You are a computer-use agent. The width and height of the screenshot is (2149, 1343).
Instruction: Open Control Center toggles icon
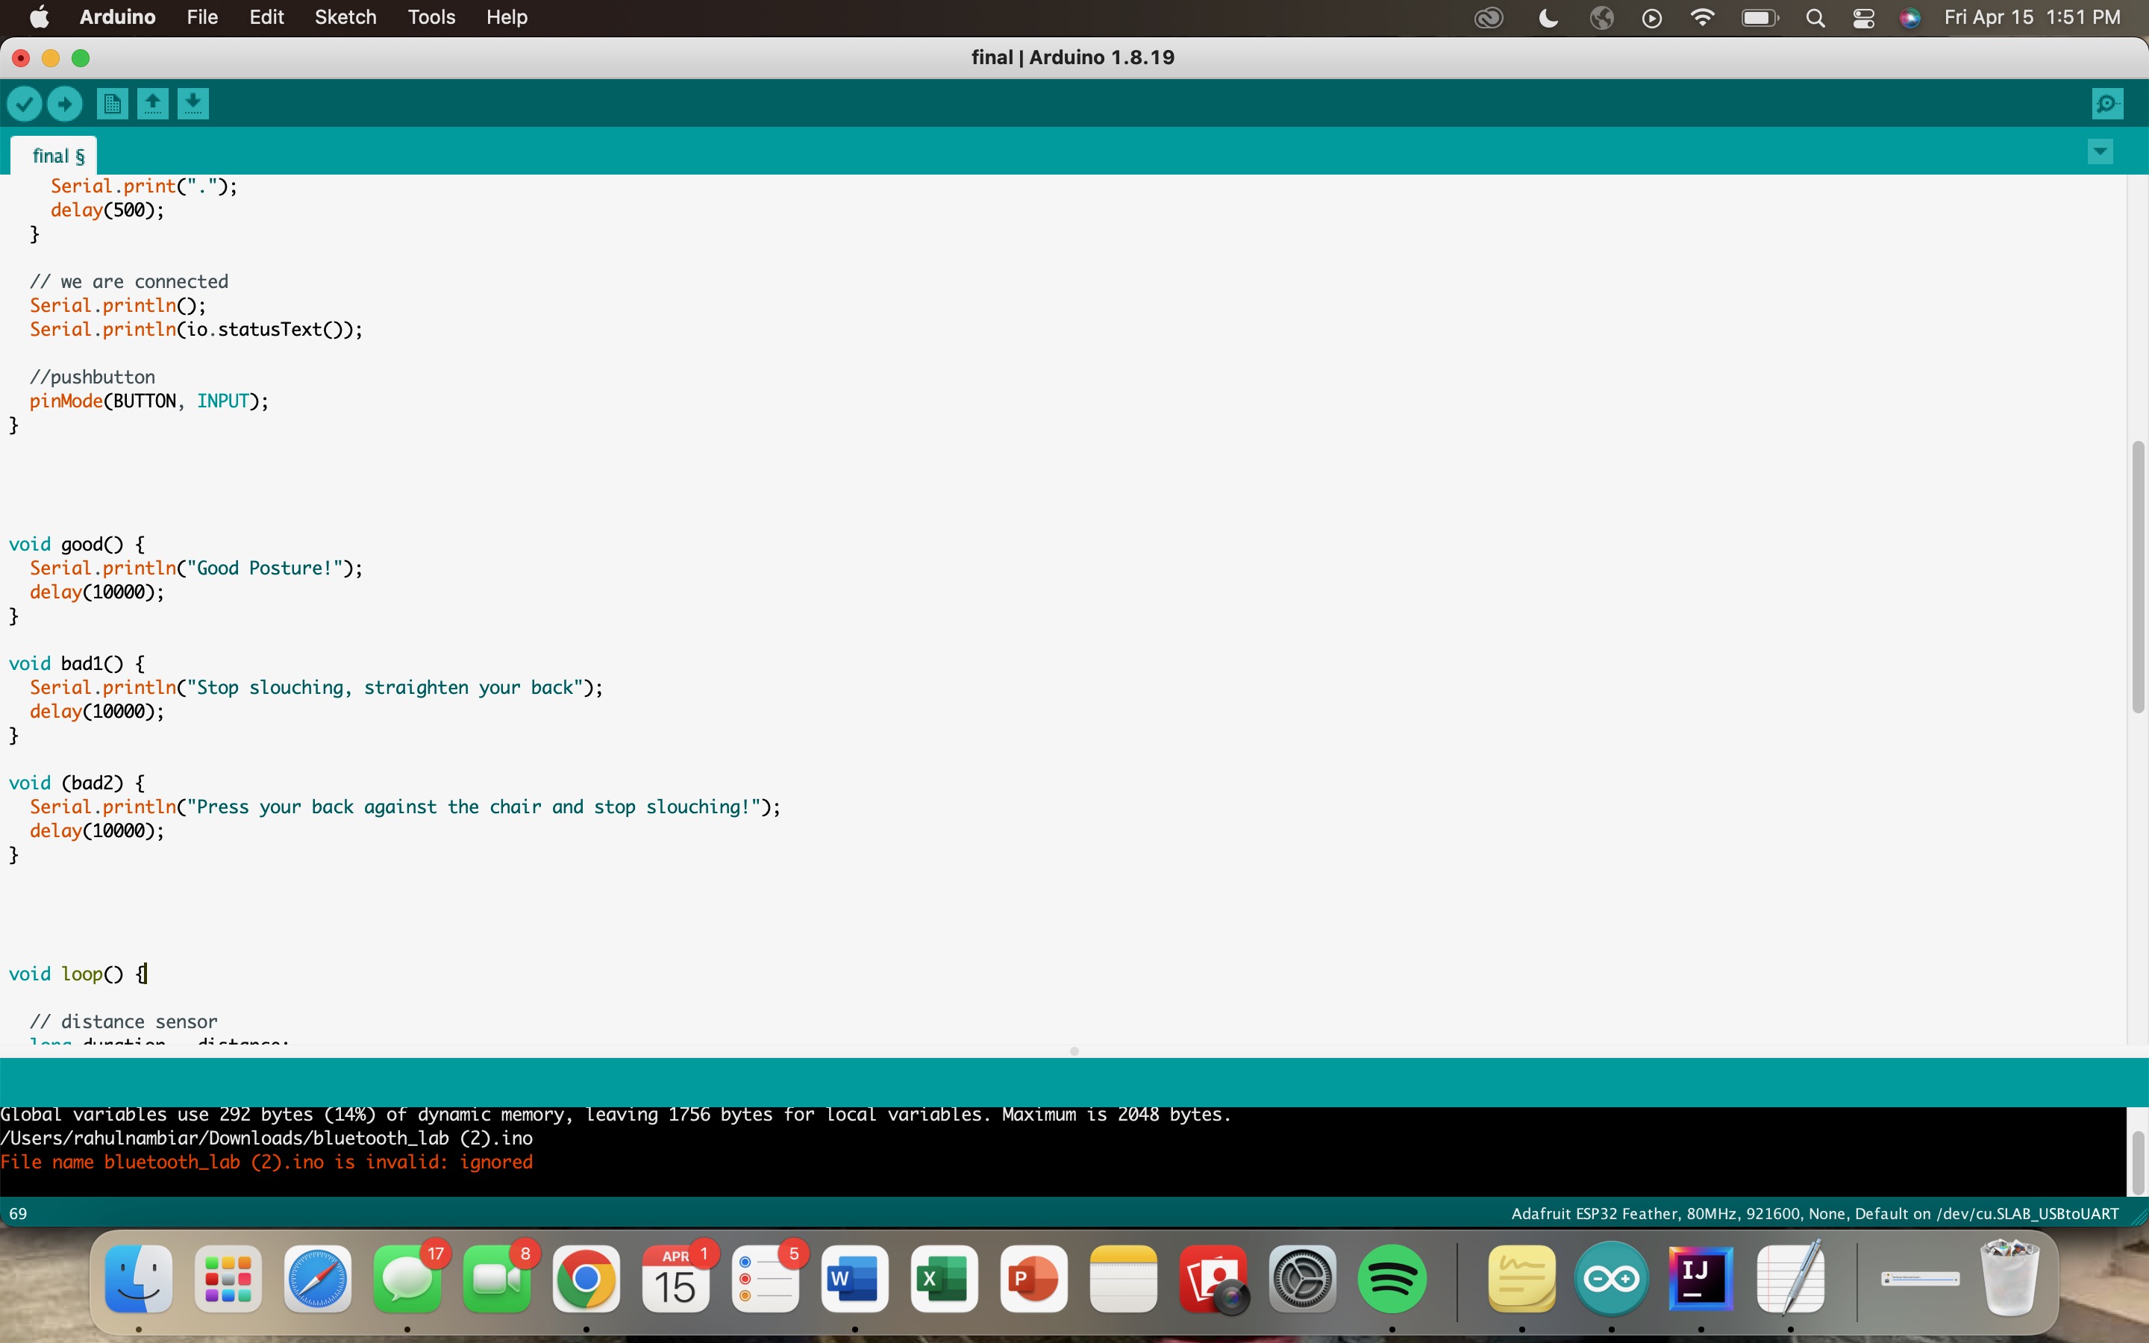click(1863, 18)
